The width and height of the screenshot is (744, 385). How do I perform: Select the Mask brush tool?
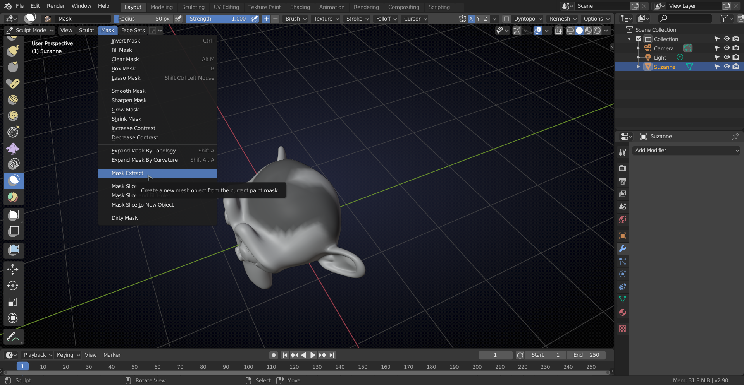click(14, 181)
